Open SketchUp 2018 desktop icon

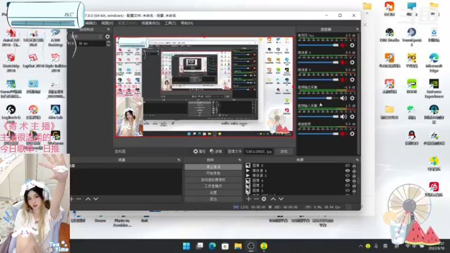coord(11,62)
